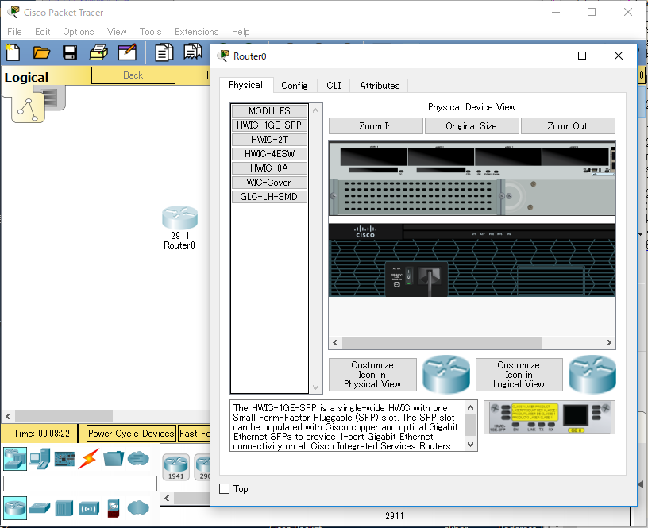Click description box scroll up arrow
This screenshot has height=528, width=648.
(x=470, y=407)
